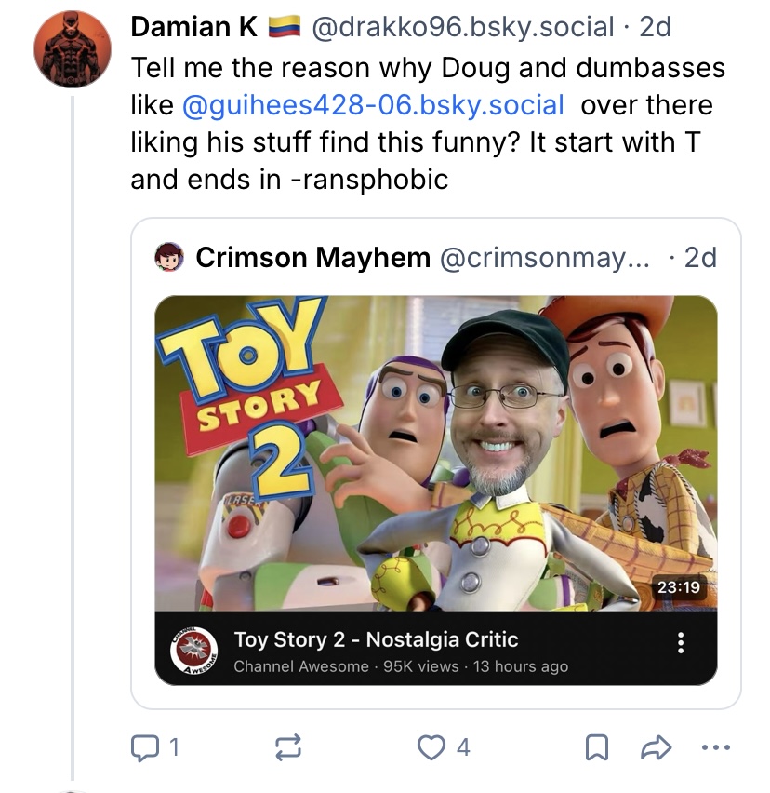The height and width of the screenshot is (793, 770).
Task: Open the post's three-dot more options menu
Action: (716, 747)
